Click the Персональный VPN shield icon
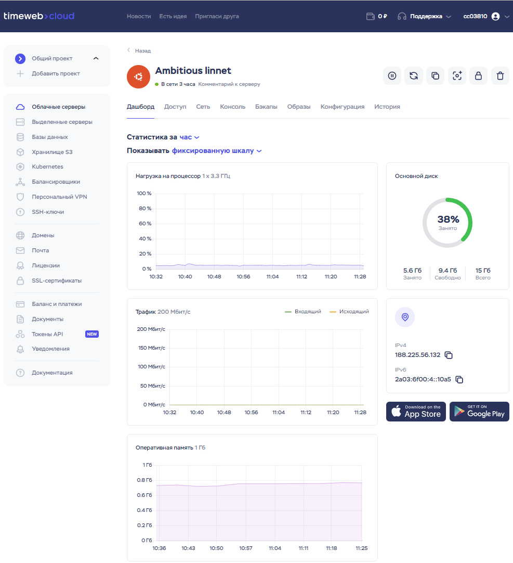The width and height of the screenshot is (513, 563). coord(20,197)
